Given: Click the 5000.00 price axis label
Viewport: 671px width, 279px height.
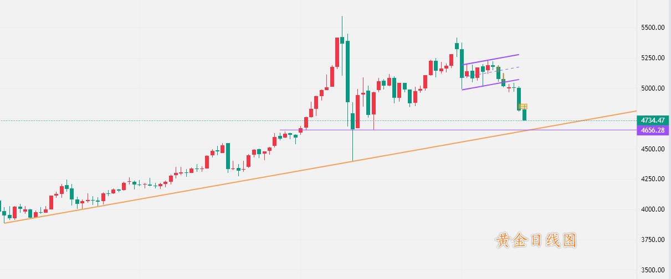Looking at the screenshot, I should coord(652,88).
